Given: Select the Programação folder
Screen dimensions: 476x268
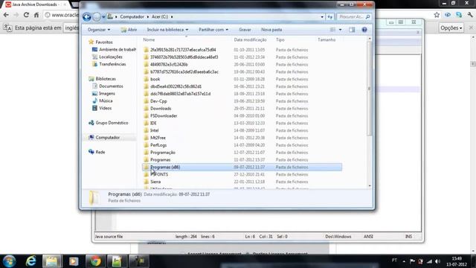Looking at the screenshot, I should [x=163, y=152].
